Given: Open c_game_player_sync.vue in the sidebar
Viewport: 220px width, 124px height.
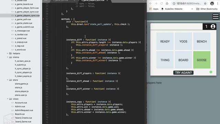Looking at the screenshot, I should coord(27,12).
